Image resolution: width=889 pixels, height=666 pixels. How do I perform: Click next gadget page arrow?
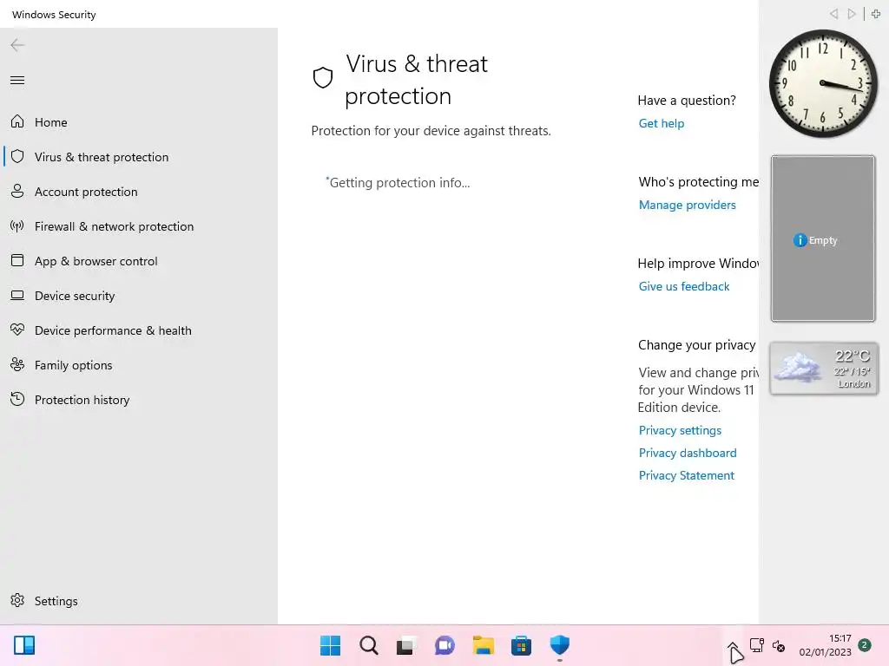(851, 14)
